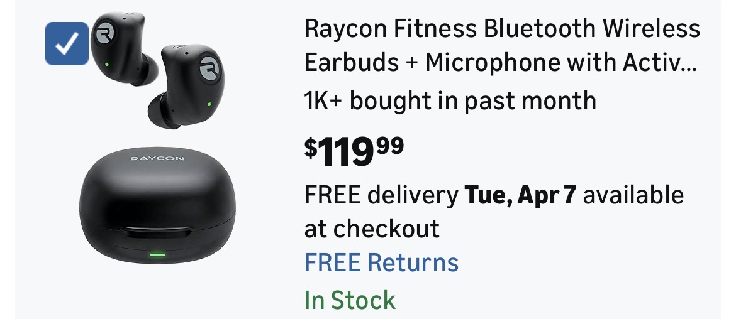This screenshot has height=319, width=736.
Task: Click the $119.99 price
Action: pyautogui.click(x=354, y=152)
